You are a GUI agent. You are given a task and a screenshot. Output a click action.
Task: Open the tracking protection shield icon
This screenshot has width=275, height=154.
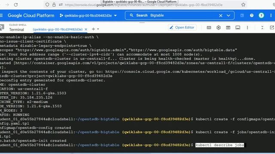(x=47, y=5)
